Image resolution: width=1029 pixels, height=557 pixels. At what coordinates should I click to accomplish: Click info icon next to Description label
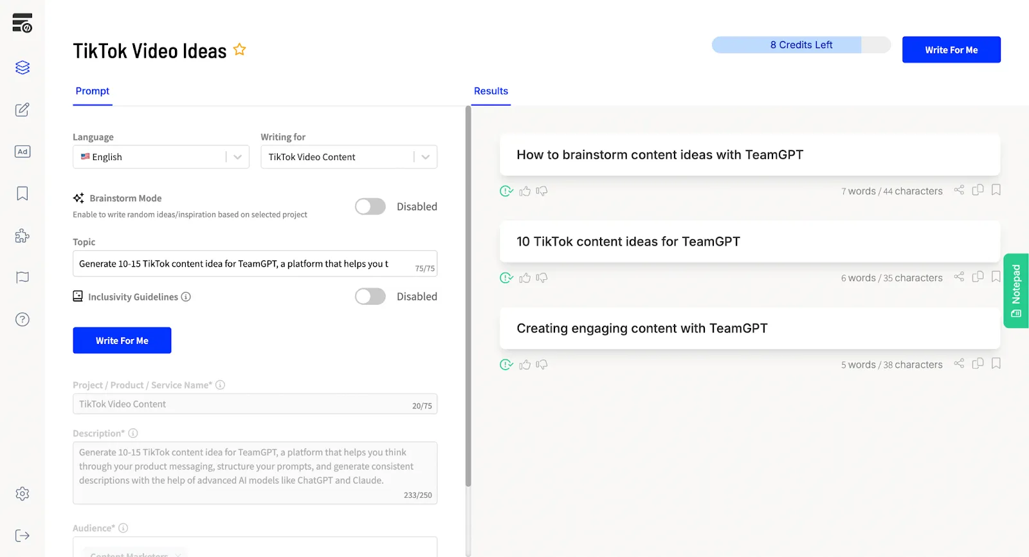point(133,433)
